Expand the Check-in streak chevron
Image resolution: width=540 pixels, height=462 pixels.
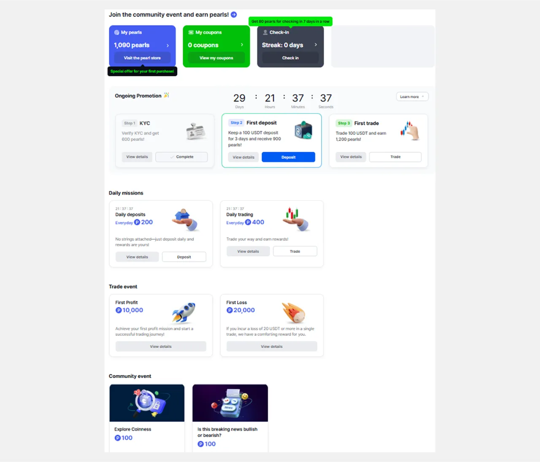pos(316,45)
